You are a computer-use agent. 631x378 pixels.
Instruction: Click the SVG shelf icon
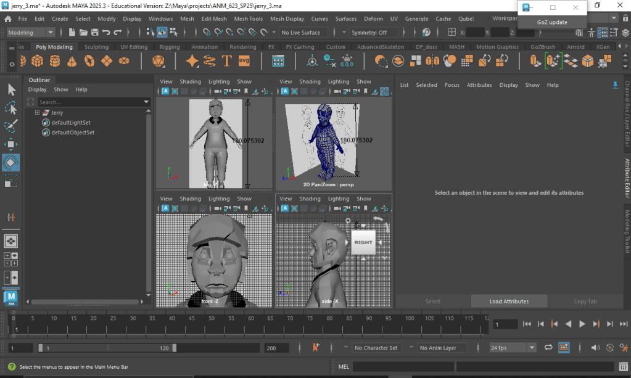click(x=244, y=60)
